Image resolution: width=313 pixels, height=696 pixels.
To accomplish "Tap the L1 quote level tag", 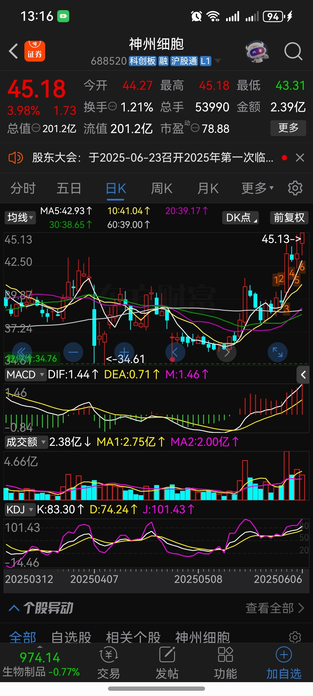I will pos(205,61).
